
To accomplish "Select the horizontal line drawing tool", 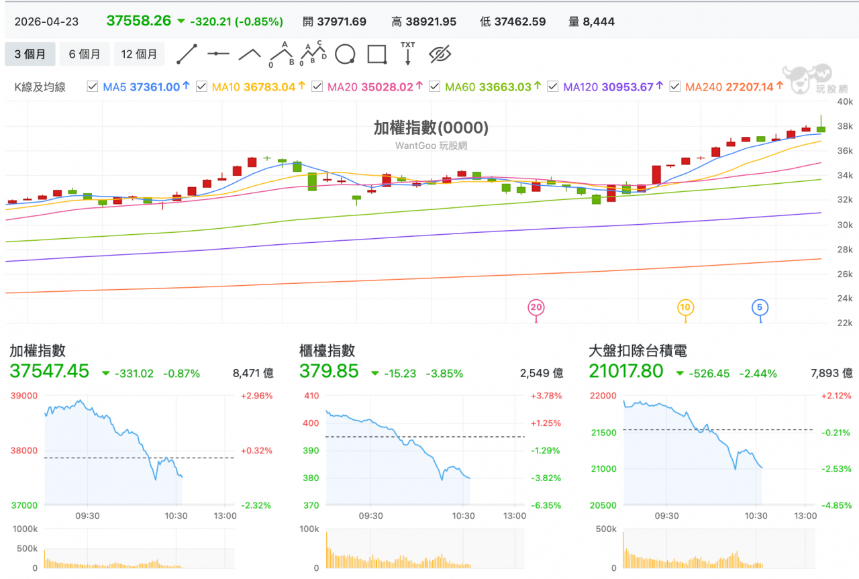I will [218, 54].
